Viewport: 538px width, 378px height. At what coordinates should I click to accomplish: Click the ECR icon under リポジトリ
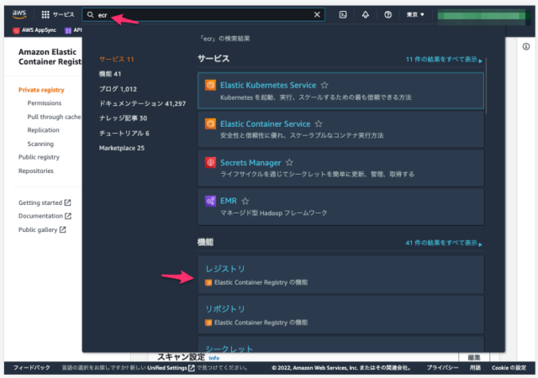tap(208, 323)
